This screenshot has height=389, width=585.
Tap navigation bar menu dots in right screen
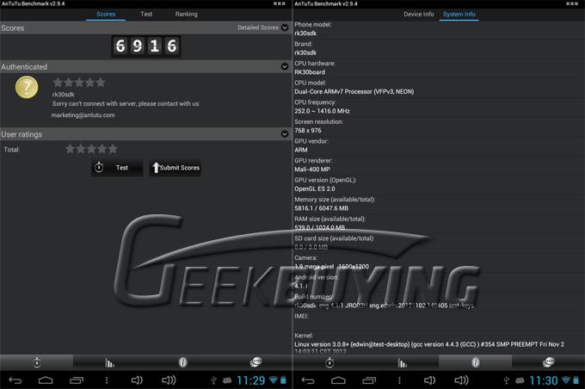[x=399, y=380]
